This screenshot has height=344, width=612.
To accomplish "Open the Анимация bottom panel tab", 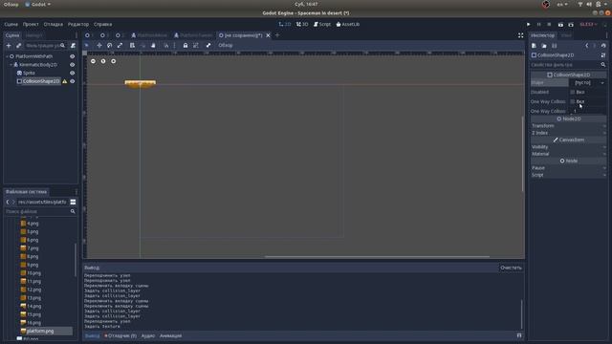I will click(x=170, y=335).
